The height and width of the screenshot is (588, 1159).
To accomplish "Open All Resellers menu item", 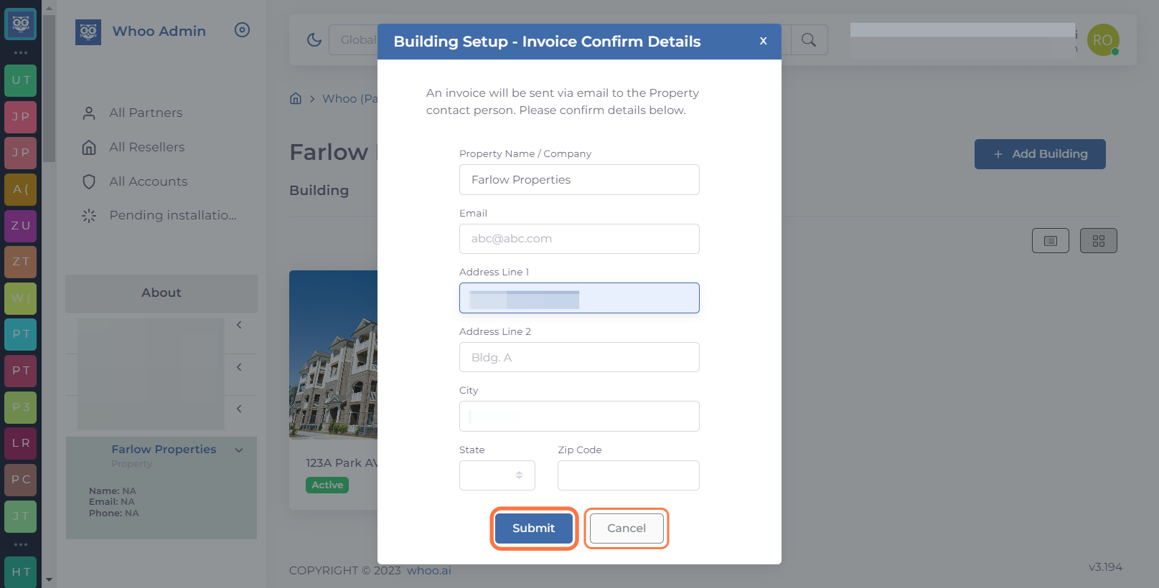I will (x=146, y=147).
